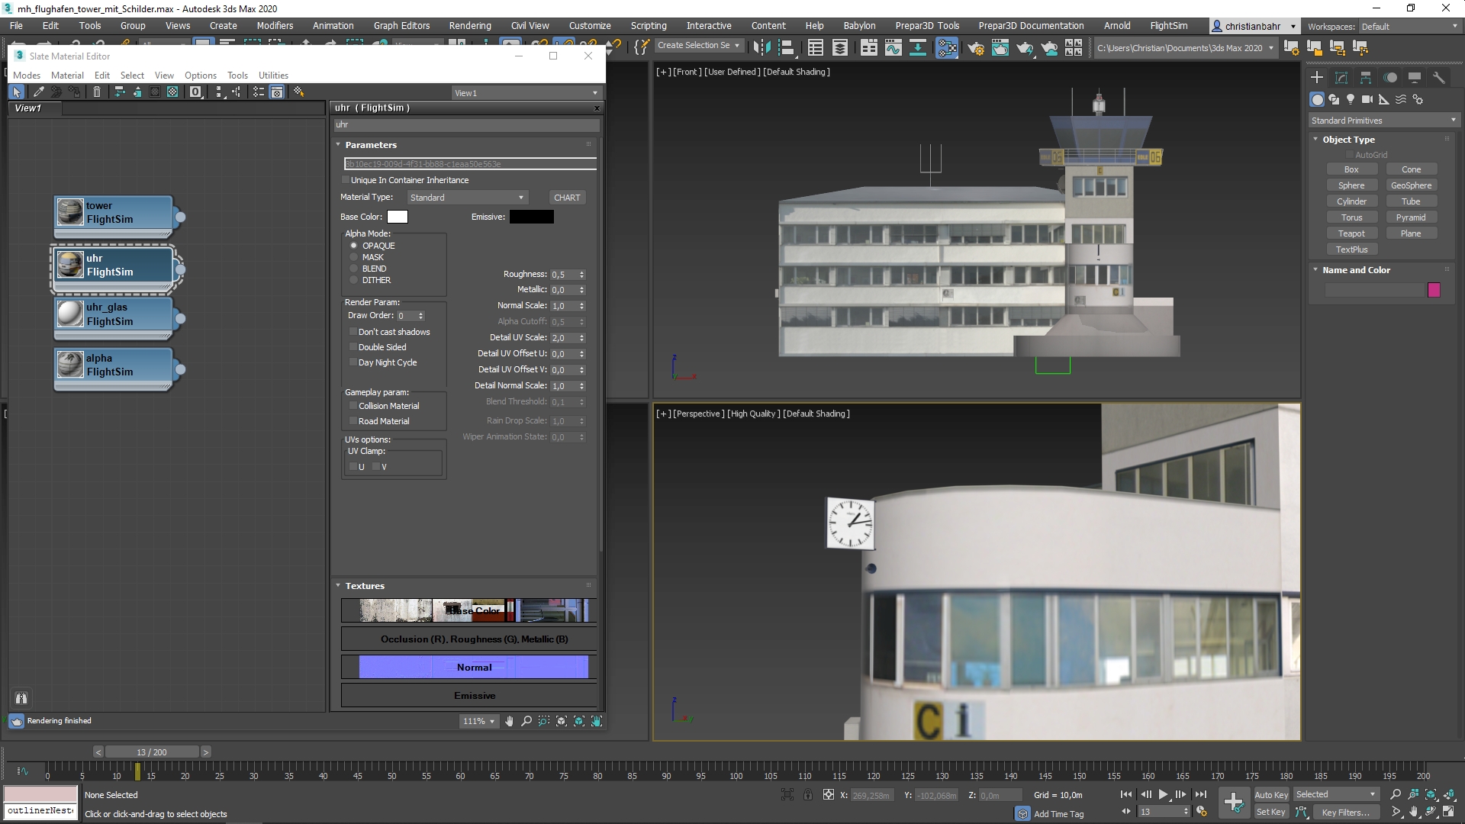This screenshot has width=1465, height=824.
Task: Click Zoom tool in Slate navigation bar
Action: pos(526,721)
